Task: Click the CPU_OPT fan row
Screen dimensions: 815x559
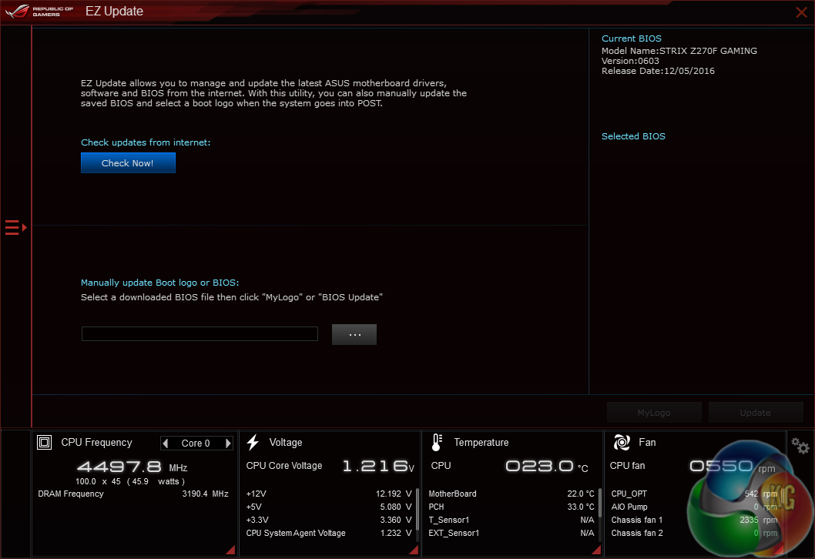Action: (x=694, y=494)
